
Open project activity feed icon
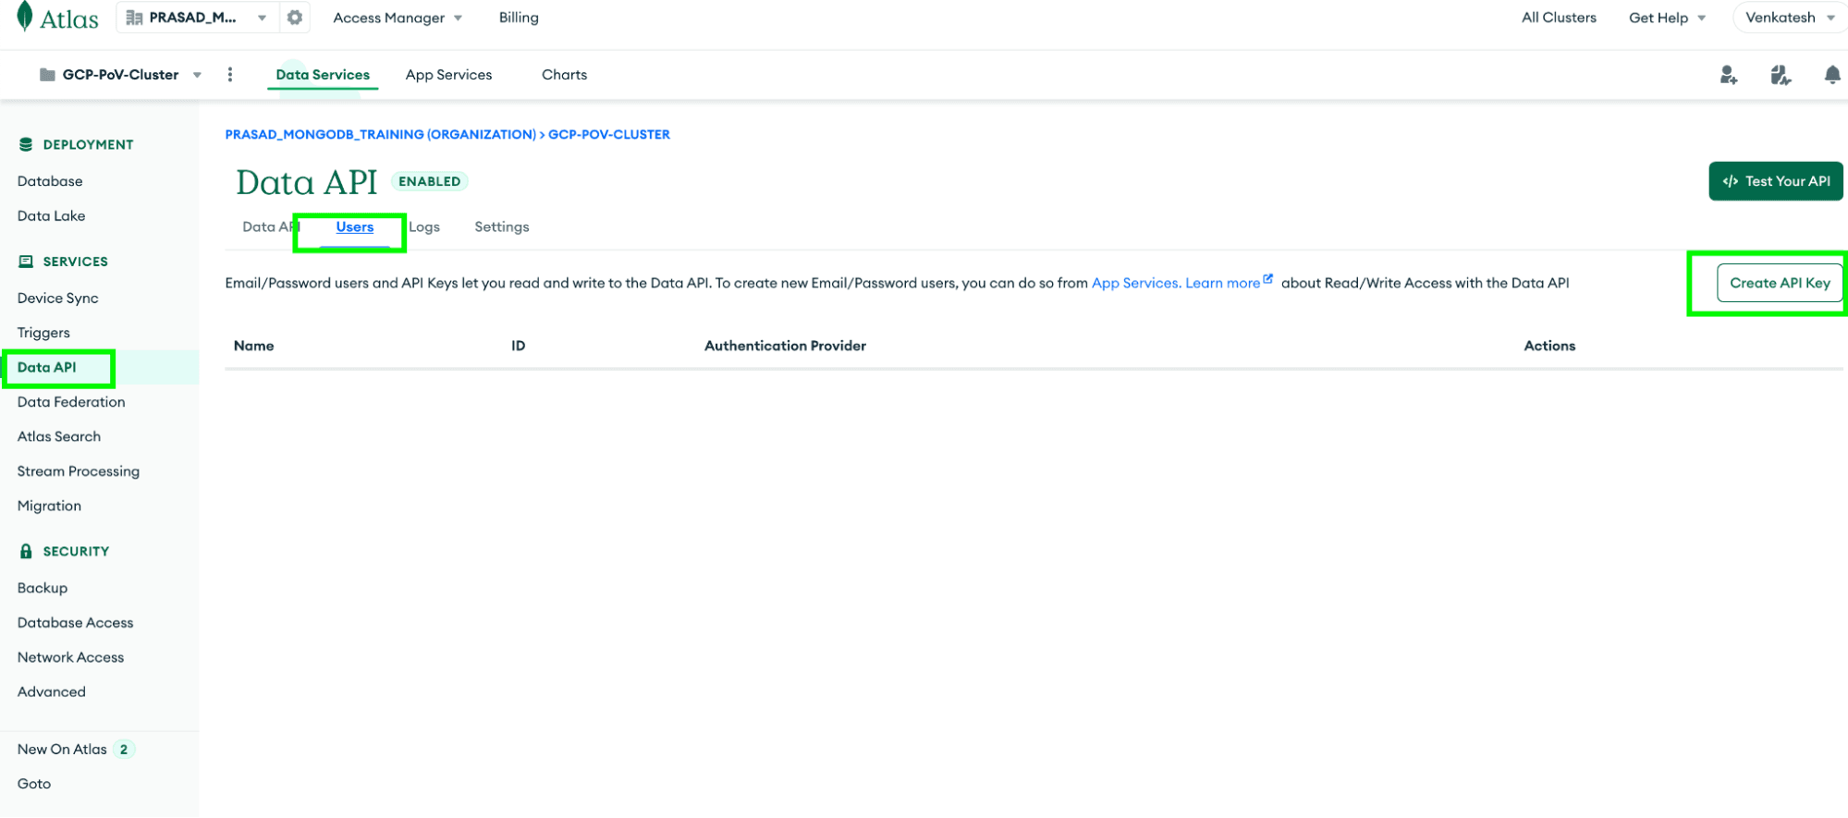(1781, 75)
